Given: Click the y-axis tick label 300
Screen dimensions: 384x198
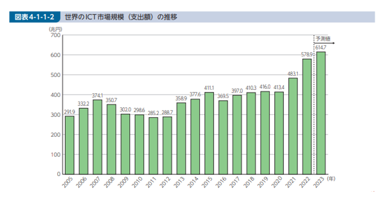Looking at the screenshot, I should tap(56, 115).
